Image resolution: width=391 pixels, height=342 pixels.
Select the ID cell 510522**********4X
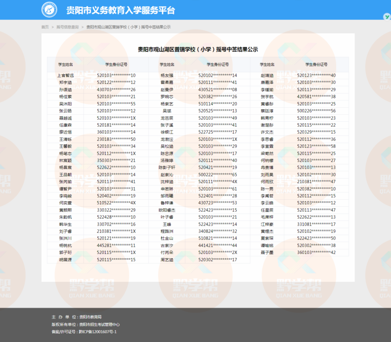point(116,203)
